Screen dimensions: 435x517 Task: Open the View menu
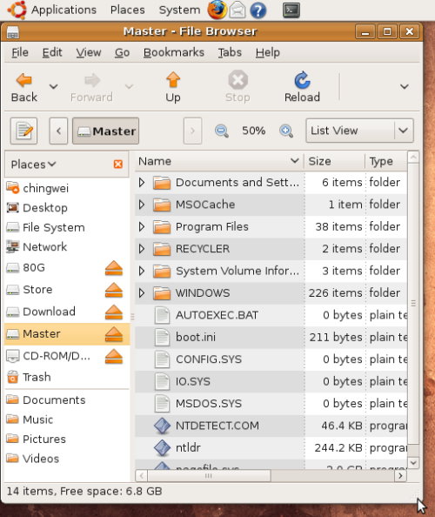[89, 52]
